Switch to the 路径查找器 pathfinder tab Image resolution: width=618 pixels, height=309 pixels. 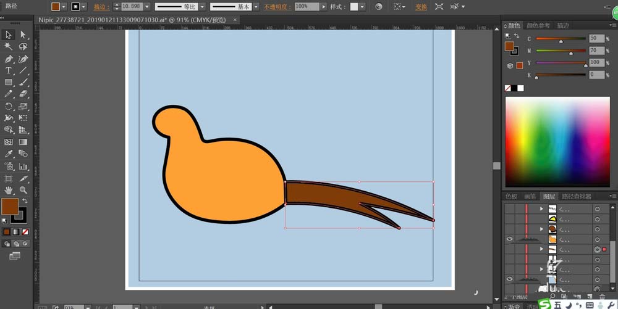click(575, 196)
